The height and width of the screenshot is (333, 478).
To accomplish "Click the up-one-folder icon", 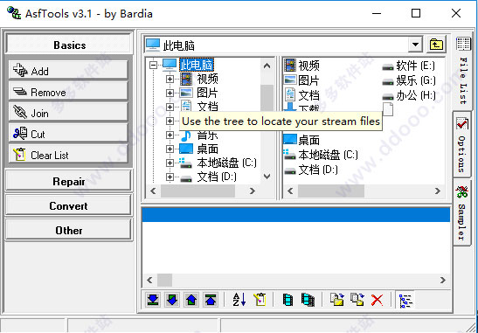I will [436, 45].
